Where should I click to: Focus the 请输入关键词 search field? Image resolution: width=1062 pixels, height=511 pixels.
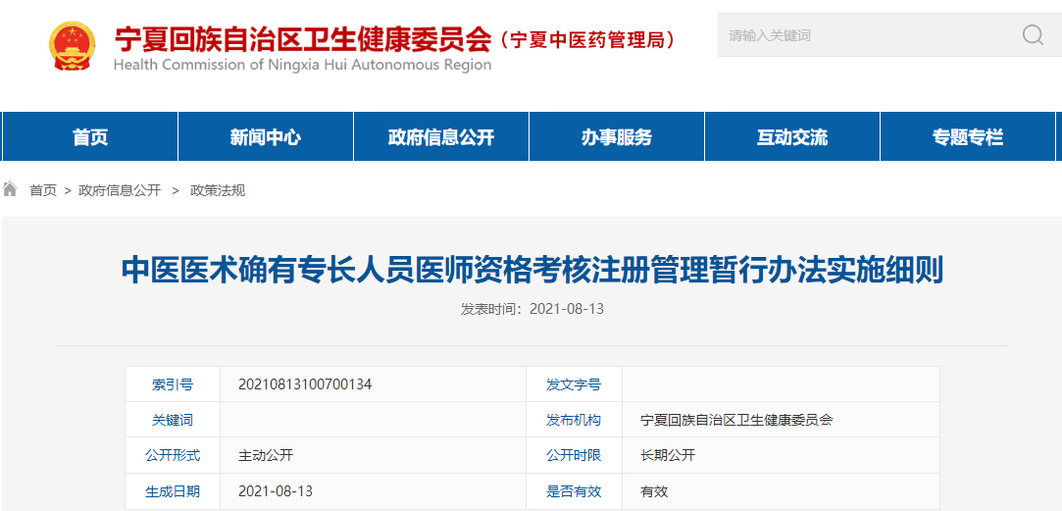(863, 35)
